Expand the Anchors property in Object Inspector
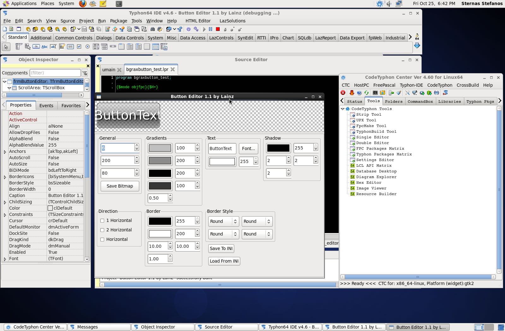The width and height of the screenshot is (505, 331). coord(5,152)
